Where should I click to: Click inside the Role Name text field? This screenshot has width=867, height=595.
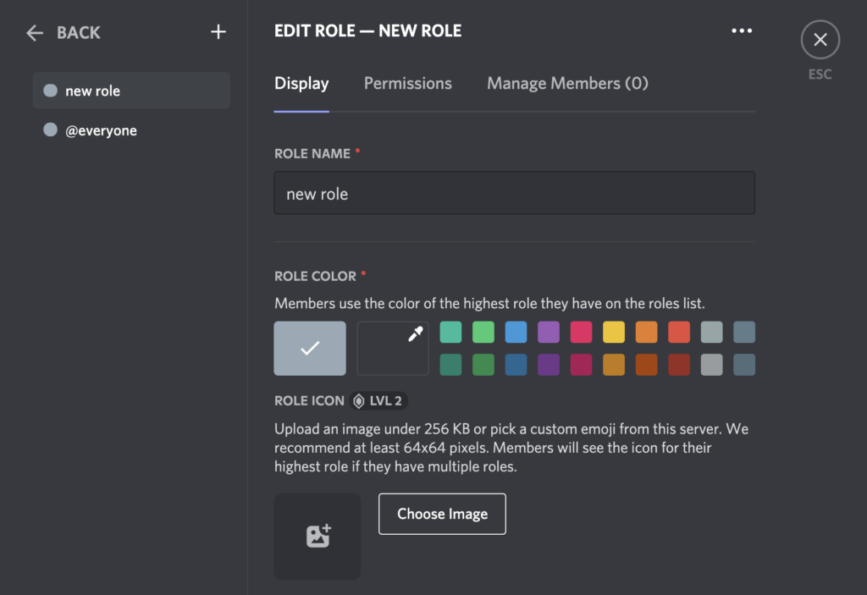click(514, 193)
